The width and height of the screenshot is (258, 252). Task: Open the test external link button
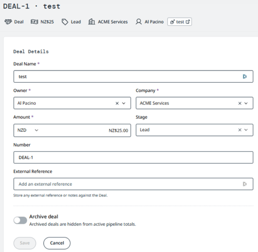point(180,22)
